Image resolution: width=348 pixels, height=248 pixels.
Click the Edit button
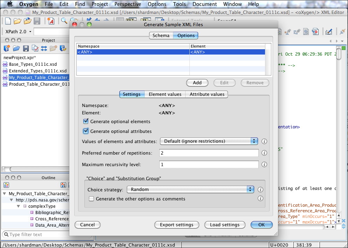click(x=224, y=83)
